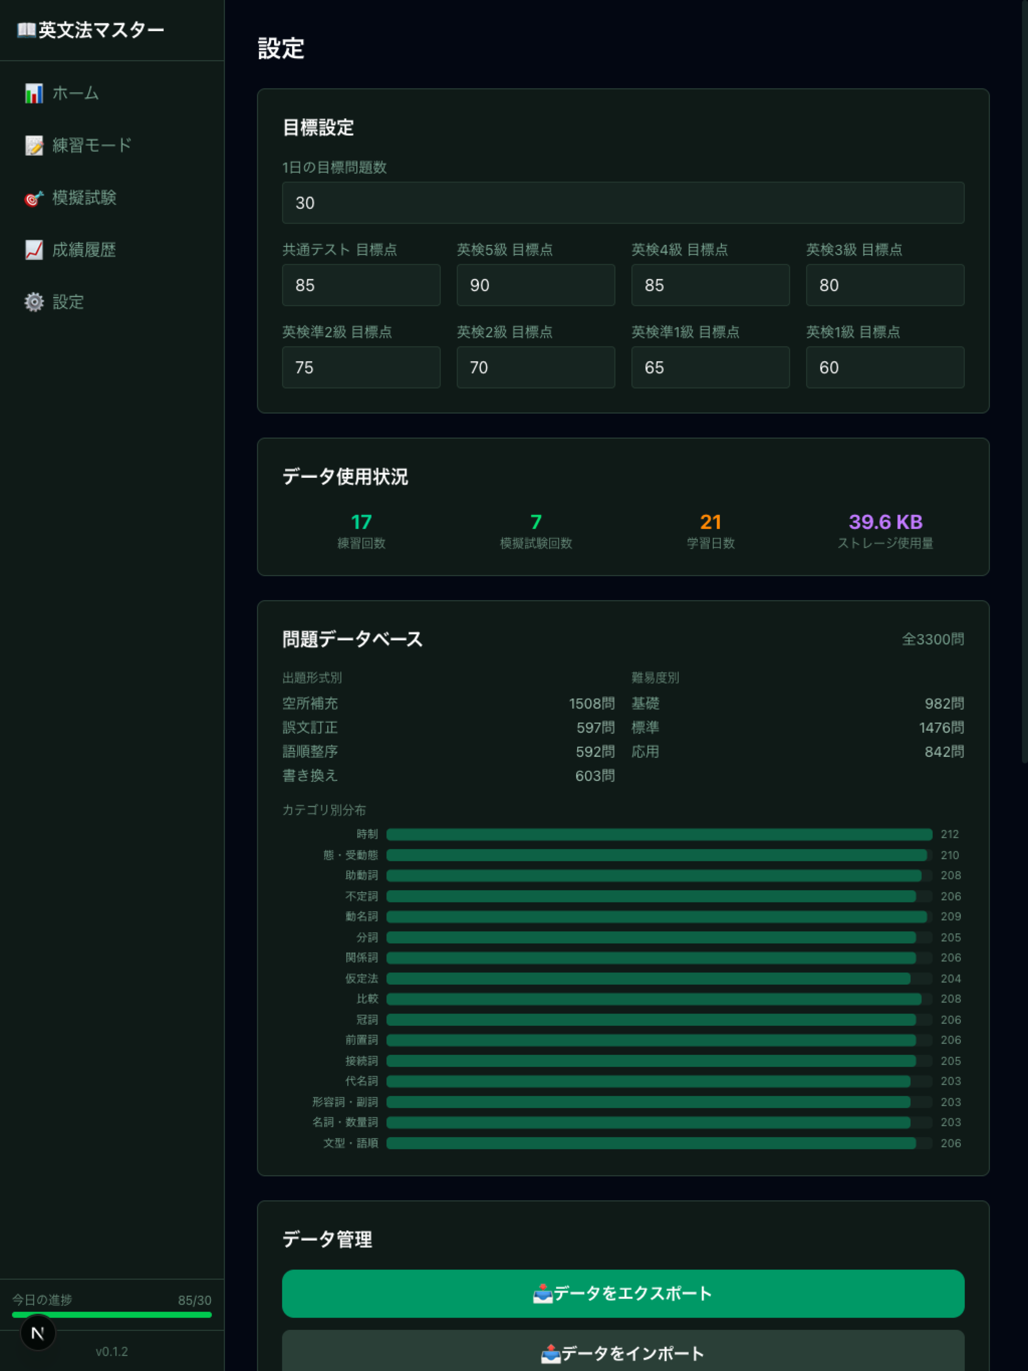Image resolution: width=1028 pixels, height=1371 pixels.
Task: Open 練習モード from sidebar
Action: (x=91, y=146)
